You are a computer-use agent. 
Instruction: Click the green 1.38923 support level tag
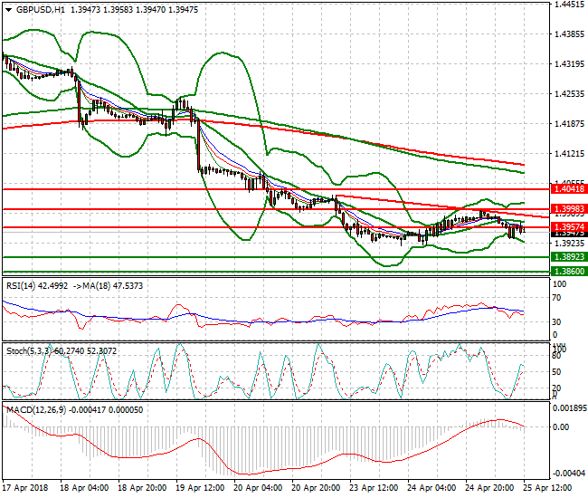[x=569, y=257]
